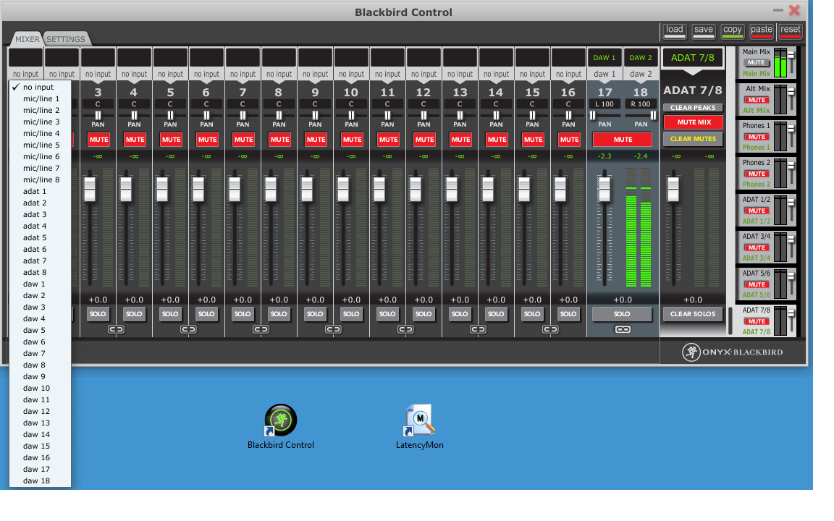The image size is (834, 521).
Task: Link channels 13 and 14 with chain icon
Action: [x=478, y=329]
